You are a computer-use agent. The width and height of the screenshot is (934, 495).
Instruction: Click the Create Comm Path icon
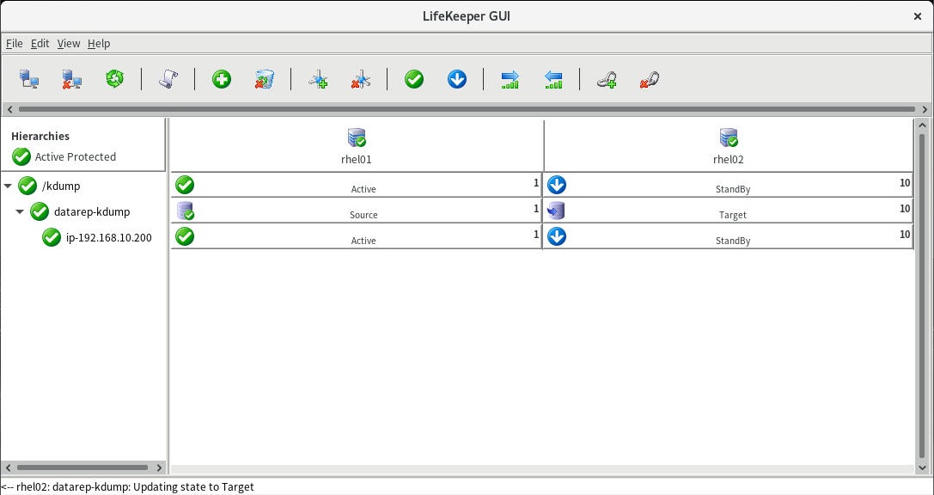point(318,80)
